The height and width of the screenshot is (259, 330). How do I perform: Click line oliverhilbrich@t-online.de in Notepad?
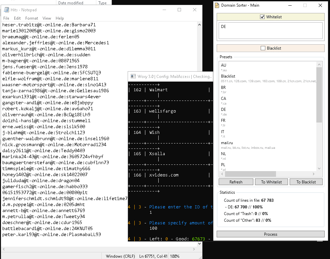(x=46, y=55)
